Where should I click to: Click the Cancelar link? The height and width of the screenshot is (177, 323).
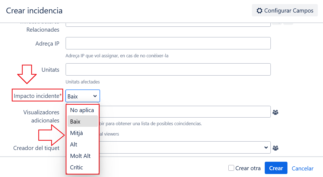coord(302,168)
